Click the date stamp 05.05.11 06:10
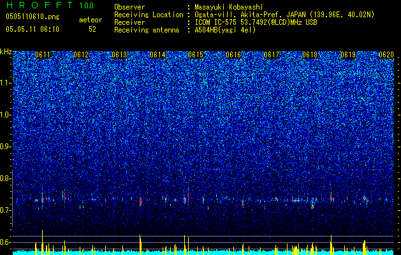This screenshot has width=401, height=255. pyautogui.click(x=33, y=29)
